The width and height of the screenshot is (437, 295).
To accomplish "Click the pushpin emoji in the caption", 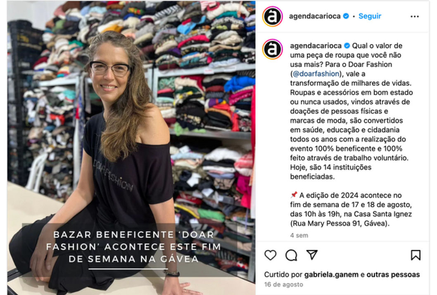I will tap(294, 195).
